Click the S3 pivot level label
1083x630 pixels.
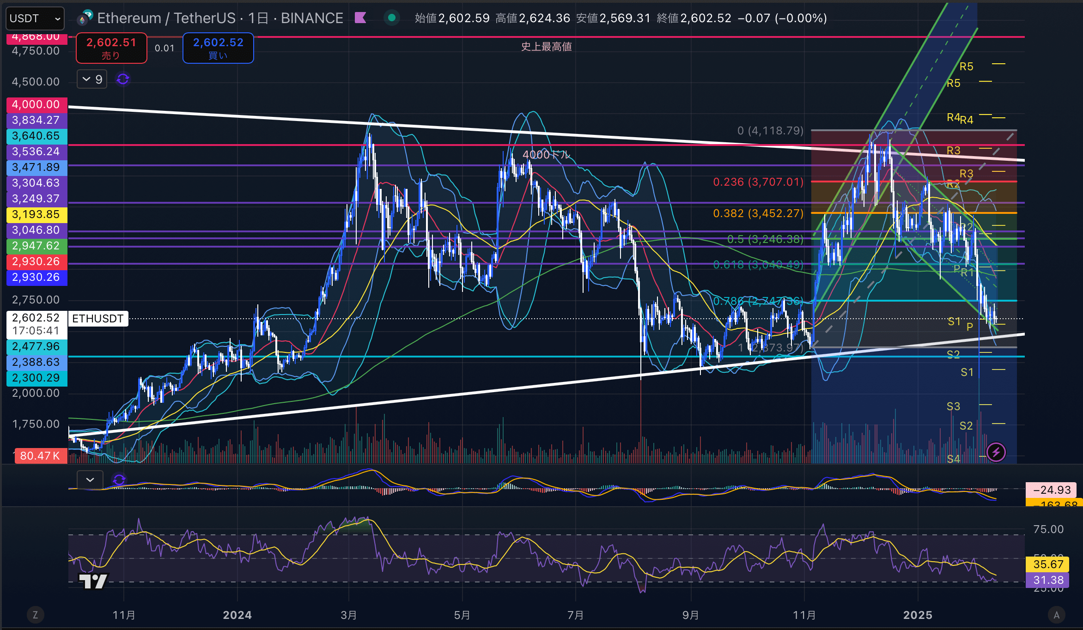click(x=953, y=406)
